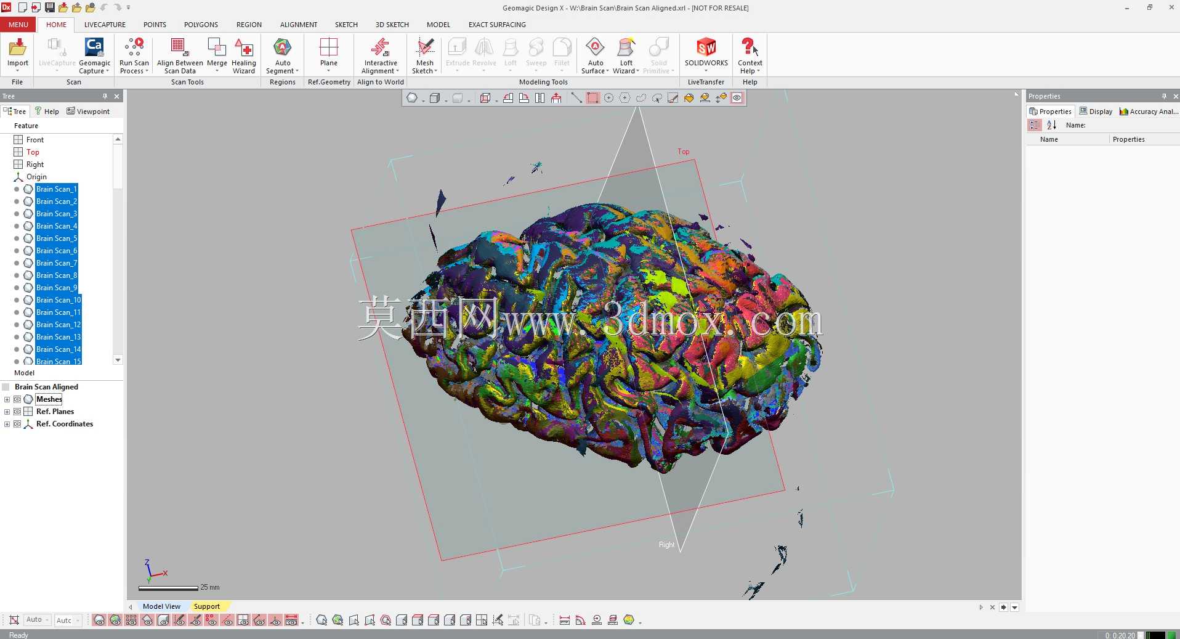Select Origin in the feature tree
Image resolution: width=1180 pixels, height=639 pixels.
36,177
